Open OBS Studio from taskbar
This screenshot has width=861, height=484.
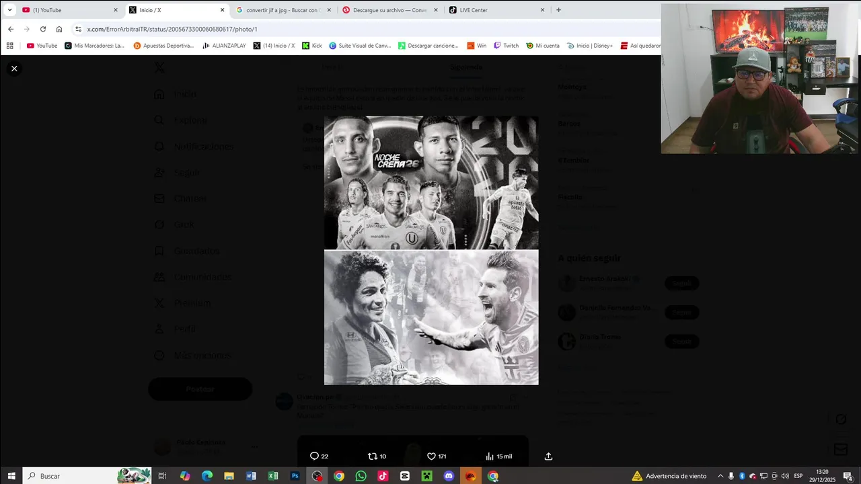pyautogui.click(x=317, y=476)
